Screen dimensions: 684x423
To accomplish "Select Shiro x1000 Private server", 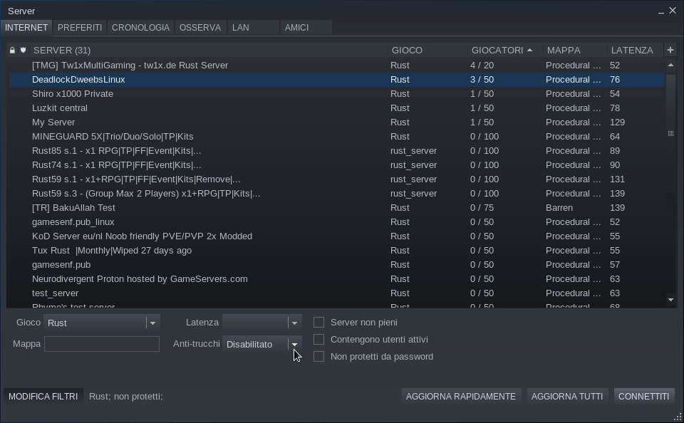I will click(x=336, y=94).
